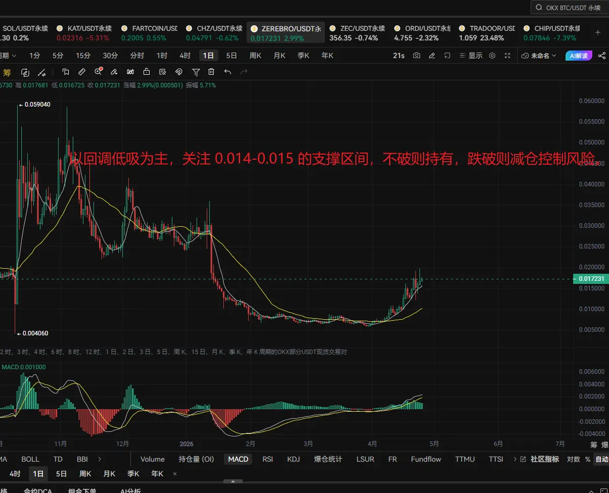Click the refresh-edit square icon in drawing toolbar
Screen dimensions: 609x493
pos(25,72)
